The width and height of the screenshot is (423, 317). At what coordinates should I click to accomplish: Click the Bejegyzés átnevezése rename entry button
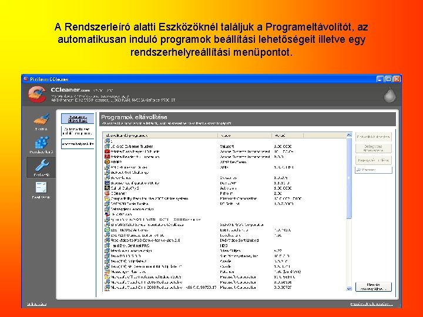(x=374, y=149)
